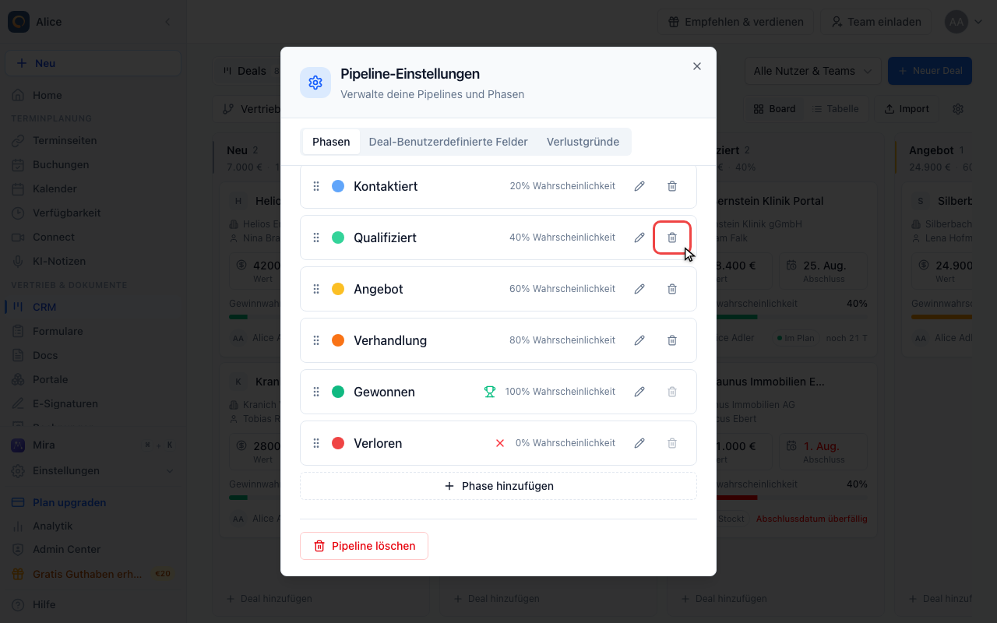Click the orange Verhandlung color dot
This screenshot has height=623, width=997.
click(338, 340)
